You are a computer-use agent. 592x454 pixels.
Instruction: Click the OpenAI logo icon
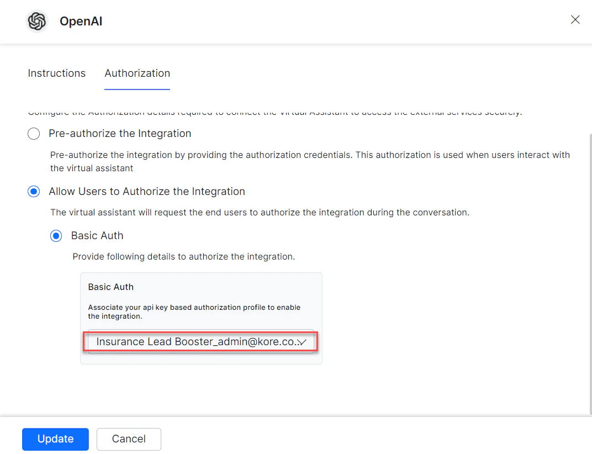pyautogui.click(x=36, y=21)
